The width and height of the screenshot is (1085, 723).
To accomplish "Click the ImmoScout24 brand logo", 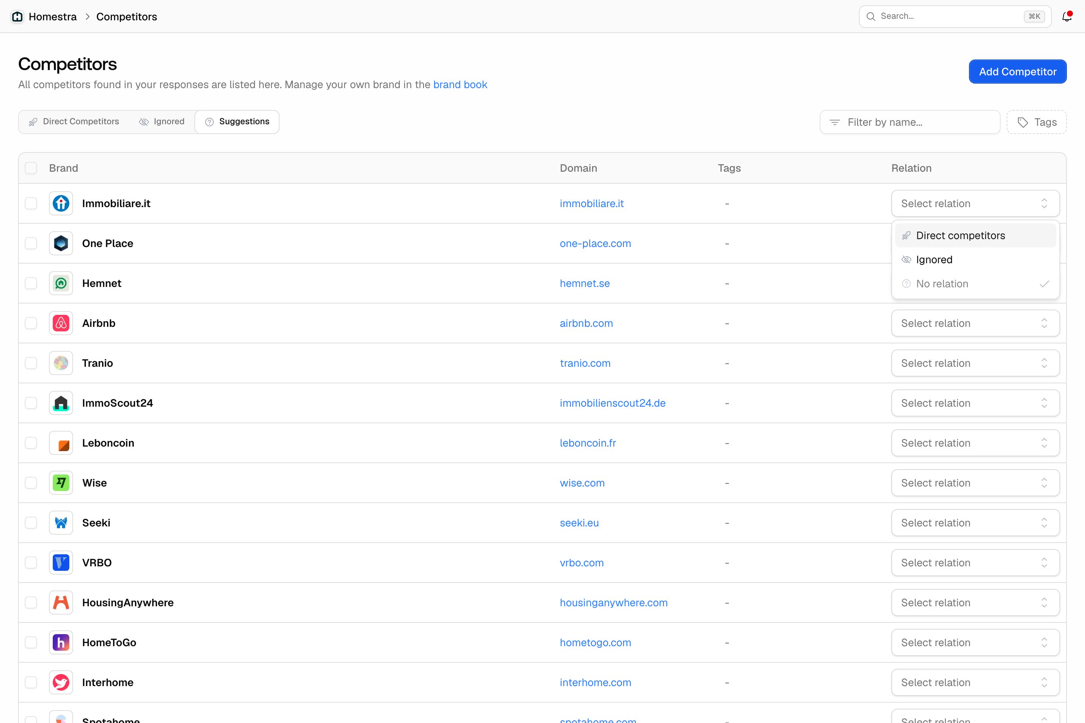I will tap(61, 403).
